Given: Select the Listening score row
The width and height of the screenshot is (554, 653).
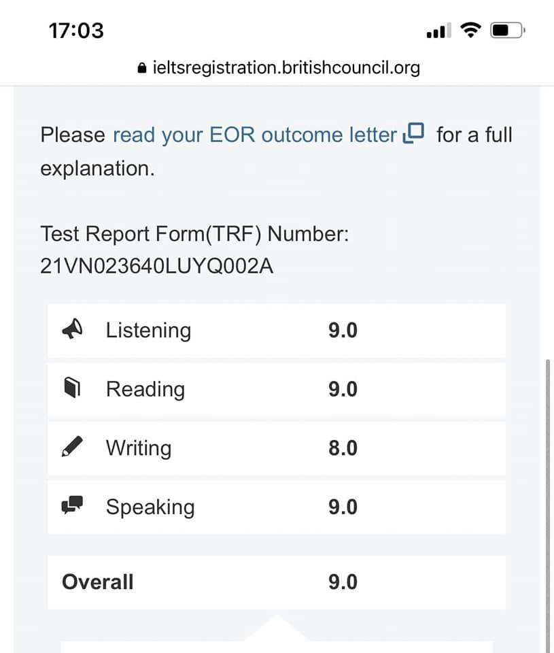Looking at the screenshot, I should point(276,331).
